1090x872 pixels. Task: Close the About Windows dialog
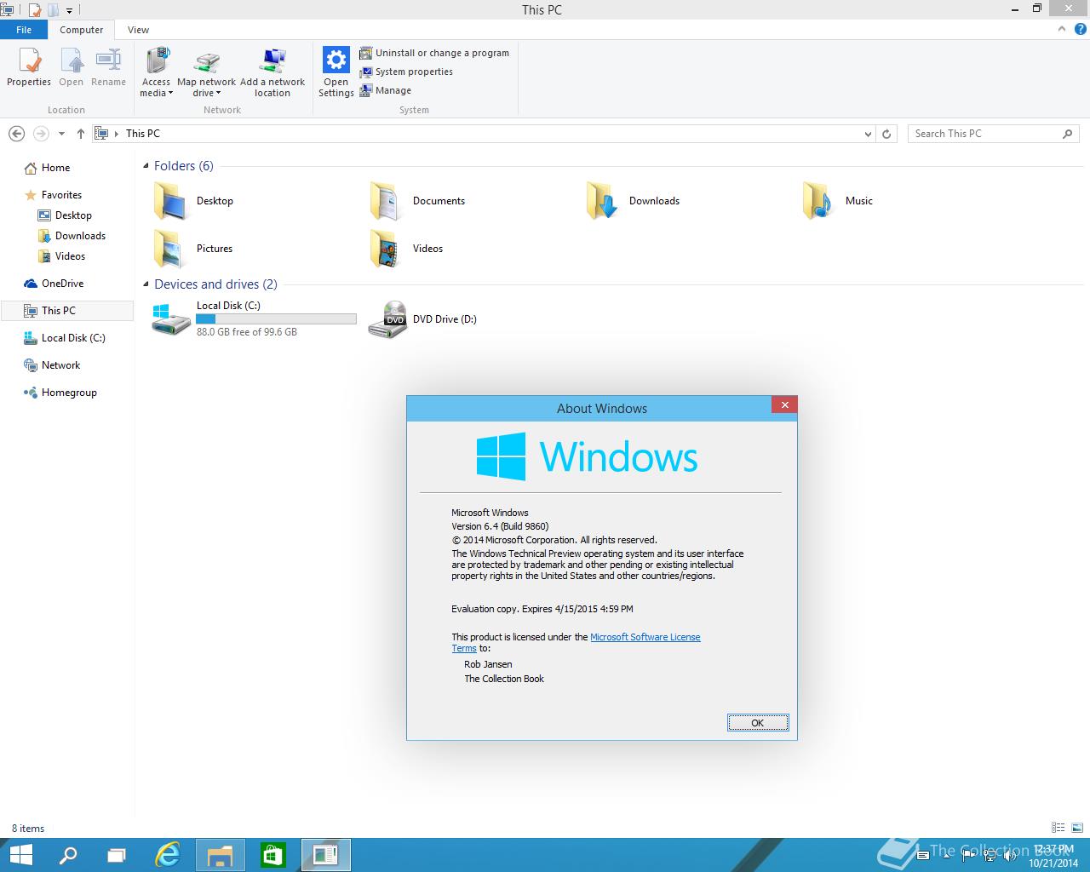[x=784, y=404]
